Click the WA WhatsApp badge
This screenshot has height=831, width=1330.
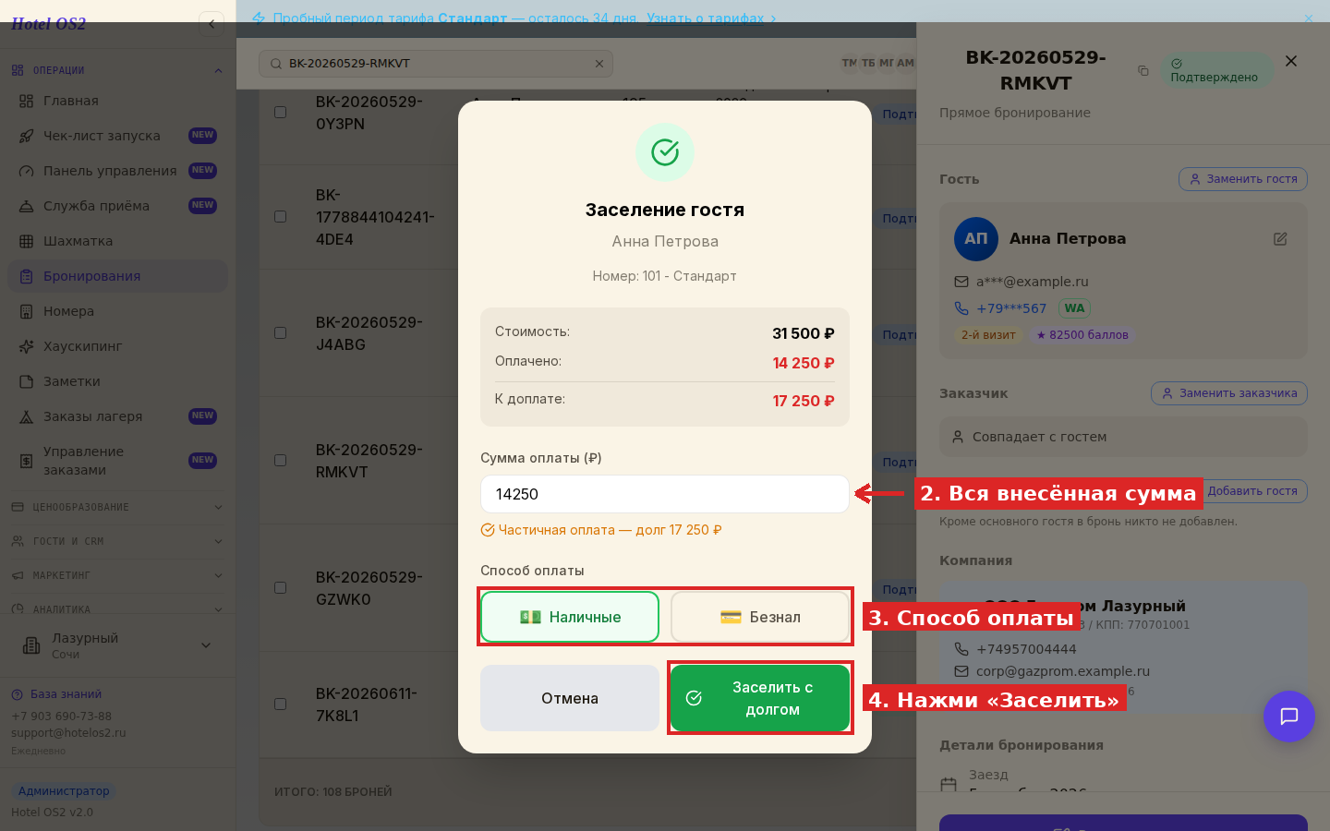click(1074, 308)
